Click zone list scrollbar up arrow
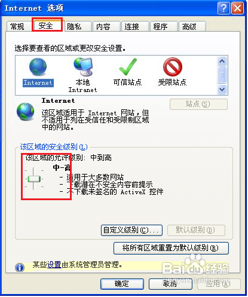248x297 pixels. tap(222, 62)
